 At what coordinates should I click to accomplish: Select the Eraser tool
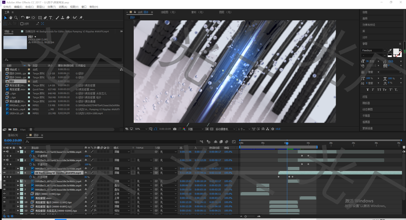tap(68, 18)
